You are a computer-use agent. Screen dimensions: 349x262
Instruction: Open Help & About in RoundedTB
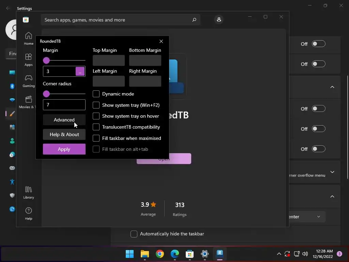point(64,134)
